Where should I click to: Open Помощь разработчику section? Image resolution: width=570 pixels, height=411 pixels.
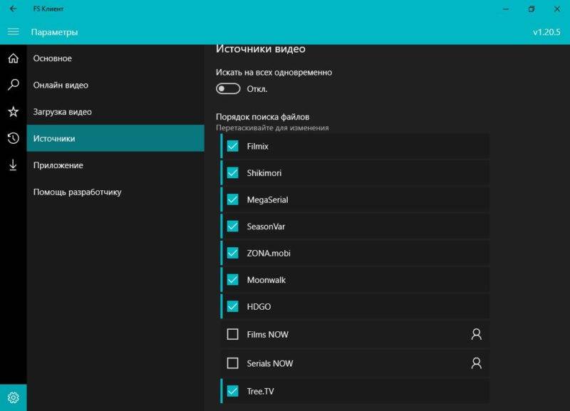(115, 192)
